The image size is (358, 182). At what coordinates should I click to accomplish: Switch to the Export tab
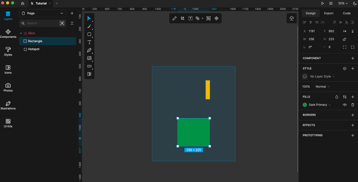click(329, 13)
